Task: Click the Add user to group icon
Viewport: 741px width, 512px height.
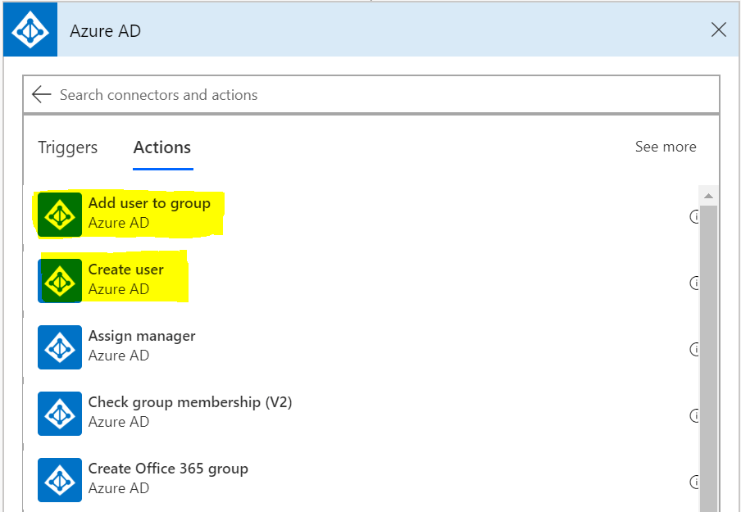Action: coord(60,215)
